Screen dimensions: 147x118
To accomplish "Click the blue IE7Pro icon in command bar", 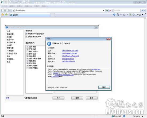I will (114, 14).
